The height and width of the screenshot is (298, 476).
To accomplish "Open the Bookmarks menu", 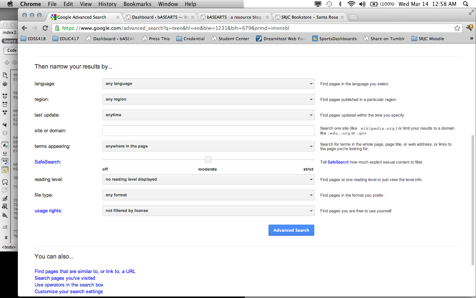I will [x=137, y=4].
